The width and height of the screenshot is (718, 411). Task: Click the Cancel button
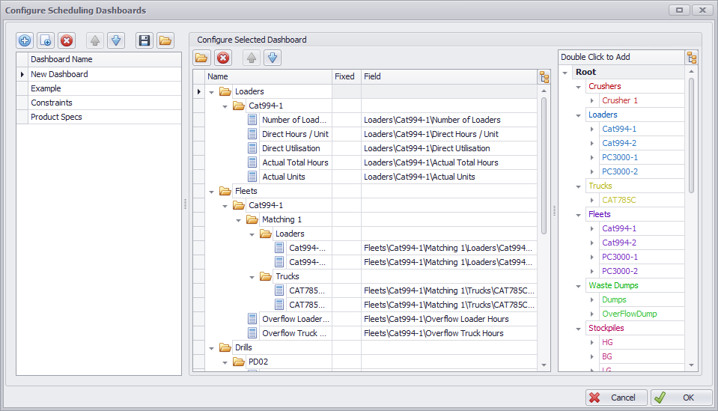click(x=616, y=398)
